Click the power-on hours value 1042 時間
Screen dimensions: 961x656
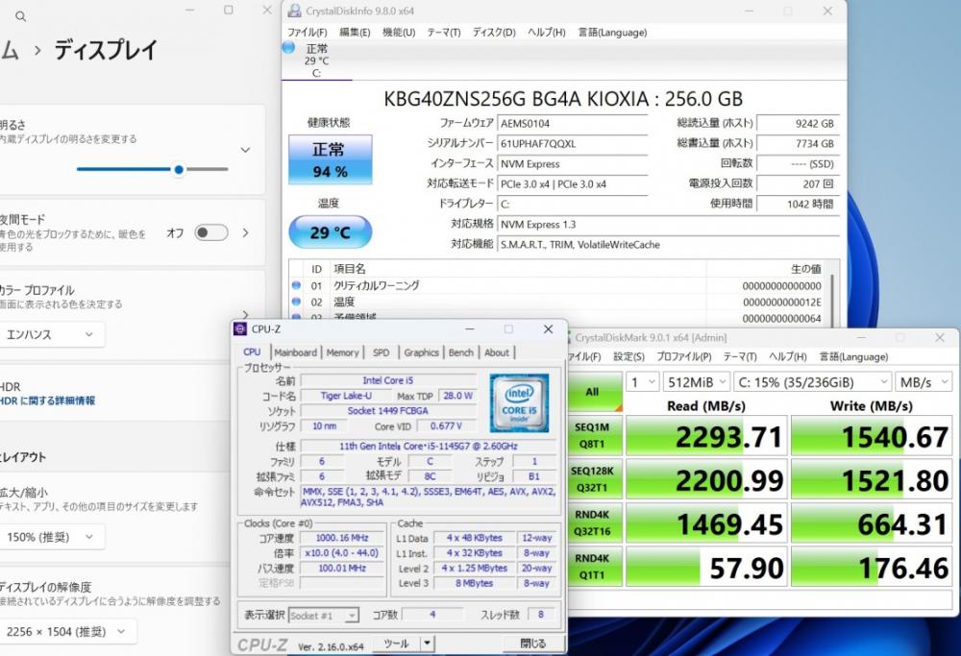[798, 204]
